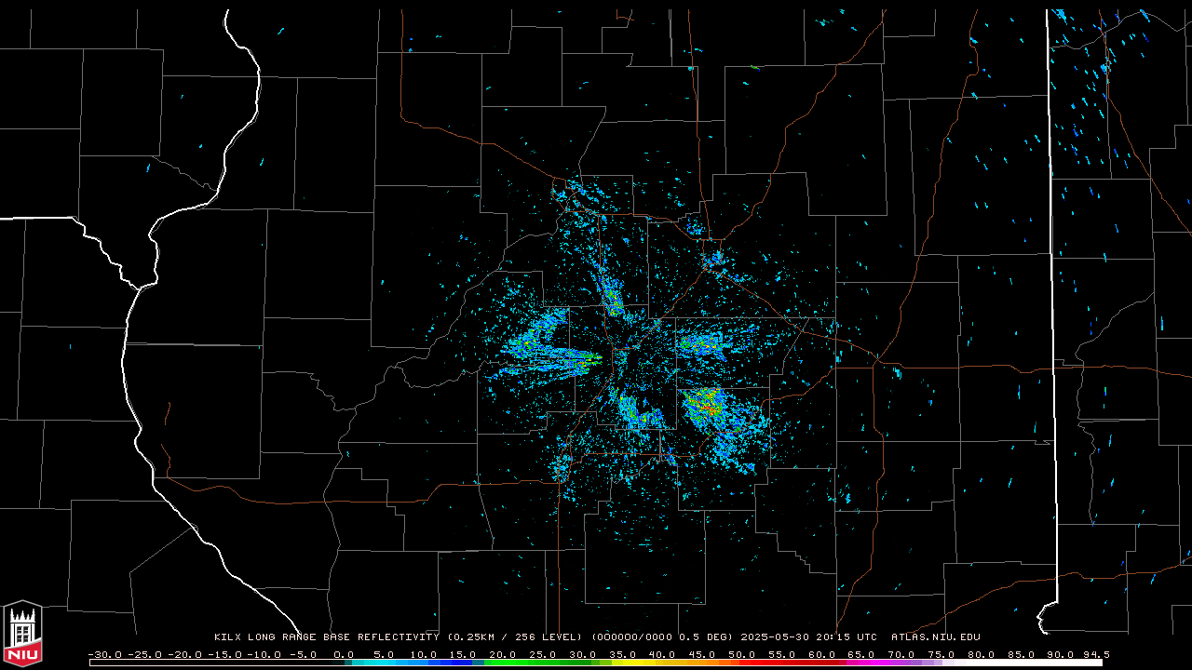The image size is (1192, 670).
Task: Click the KILX LONG RANGE BASE REFLECTIVITY title
Action: [x=327, y=637]
